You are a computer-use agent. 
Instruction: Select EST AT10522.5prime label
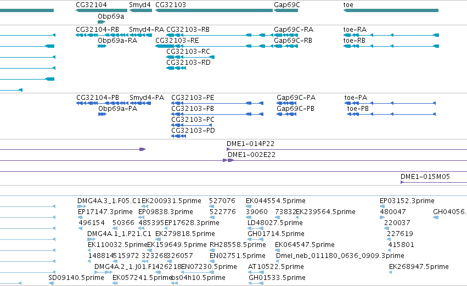pyautogui.click(x=276, y=267)
